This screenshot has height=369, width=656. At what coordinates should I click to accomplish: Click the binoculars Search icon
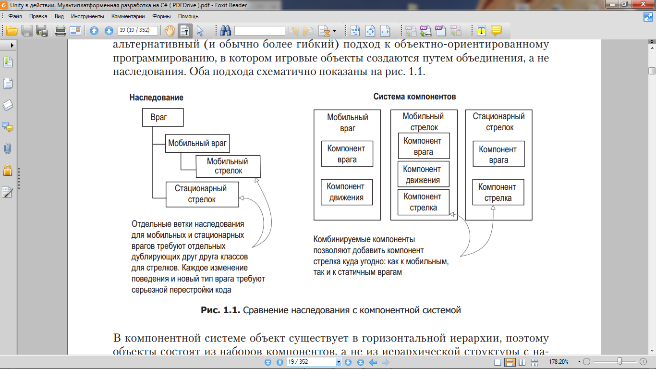coord(226,31)
